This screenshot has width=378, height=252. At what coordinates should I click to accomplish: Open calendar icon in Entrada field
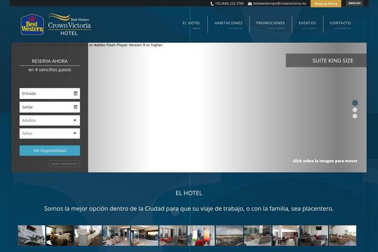(x=76, y=94)
